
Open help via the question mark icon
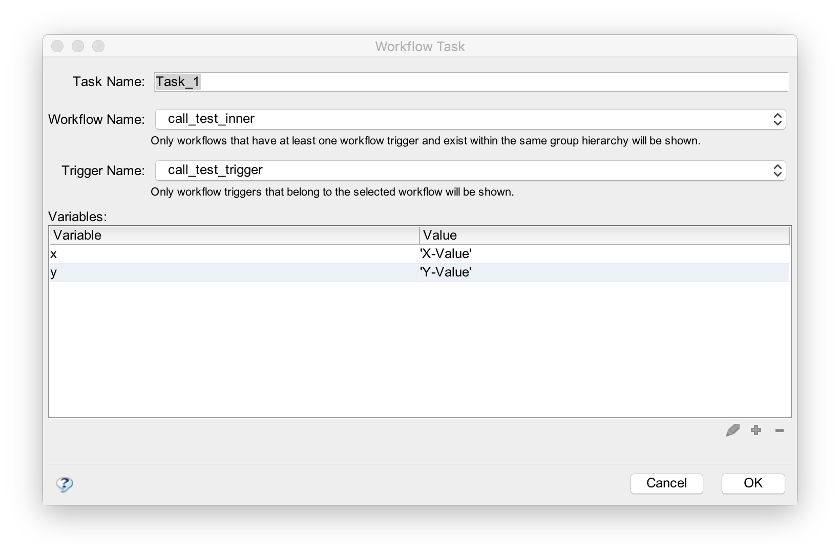coord(65,484)
